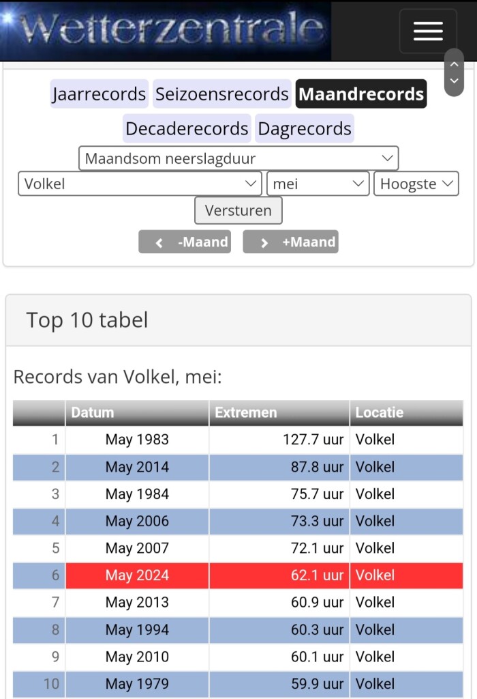Submit the form with Versturen
The height and width of the screenshot is (699, 477).
(238, 210)
